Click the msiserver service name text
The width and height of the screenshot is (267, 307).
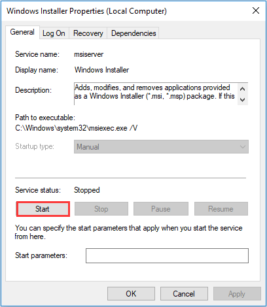[x=88, y=54]
